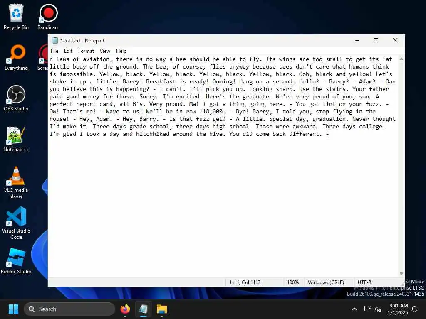Click 'UTF-8' encoding in status bar
The width and height of the screenshot is (426, 319).
[x=364, y=282]
